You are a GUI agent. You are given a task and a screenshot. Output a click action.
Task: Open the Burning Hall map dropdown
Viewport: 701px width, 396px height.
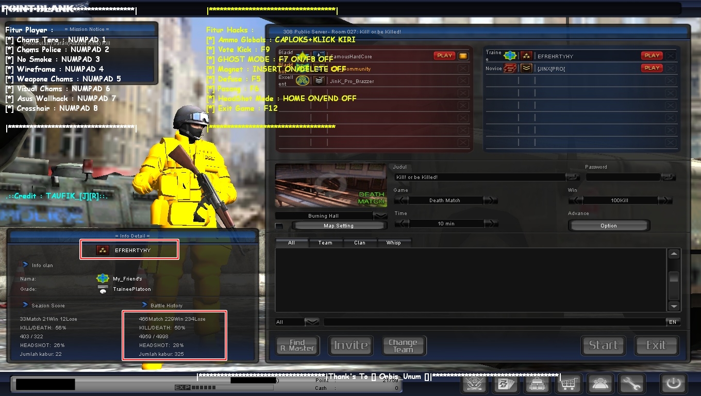(380, 216)
